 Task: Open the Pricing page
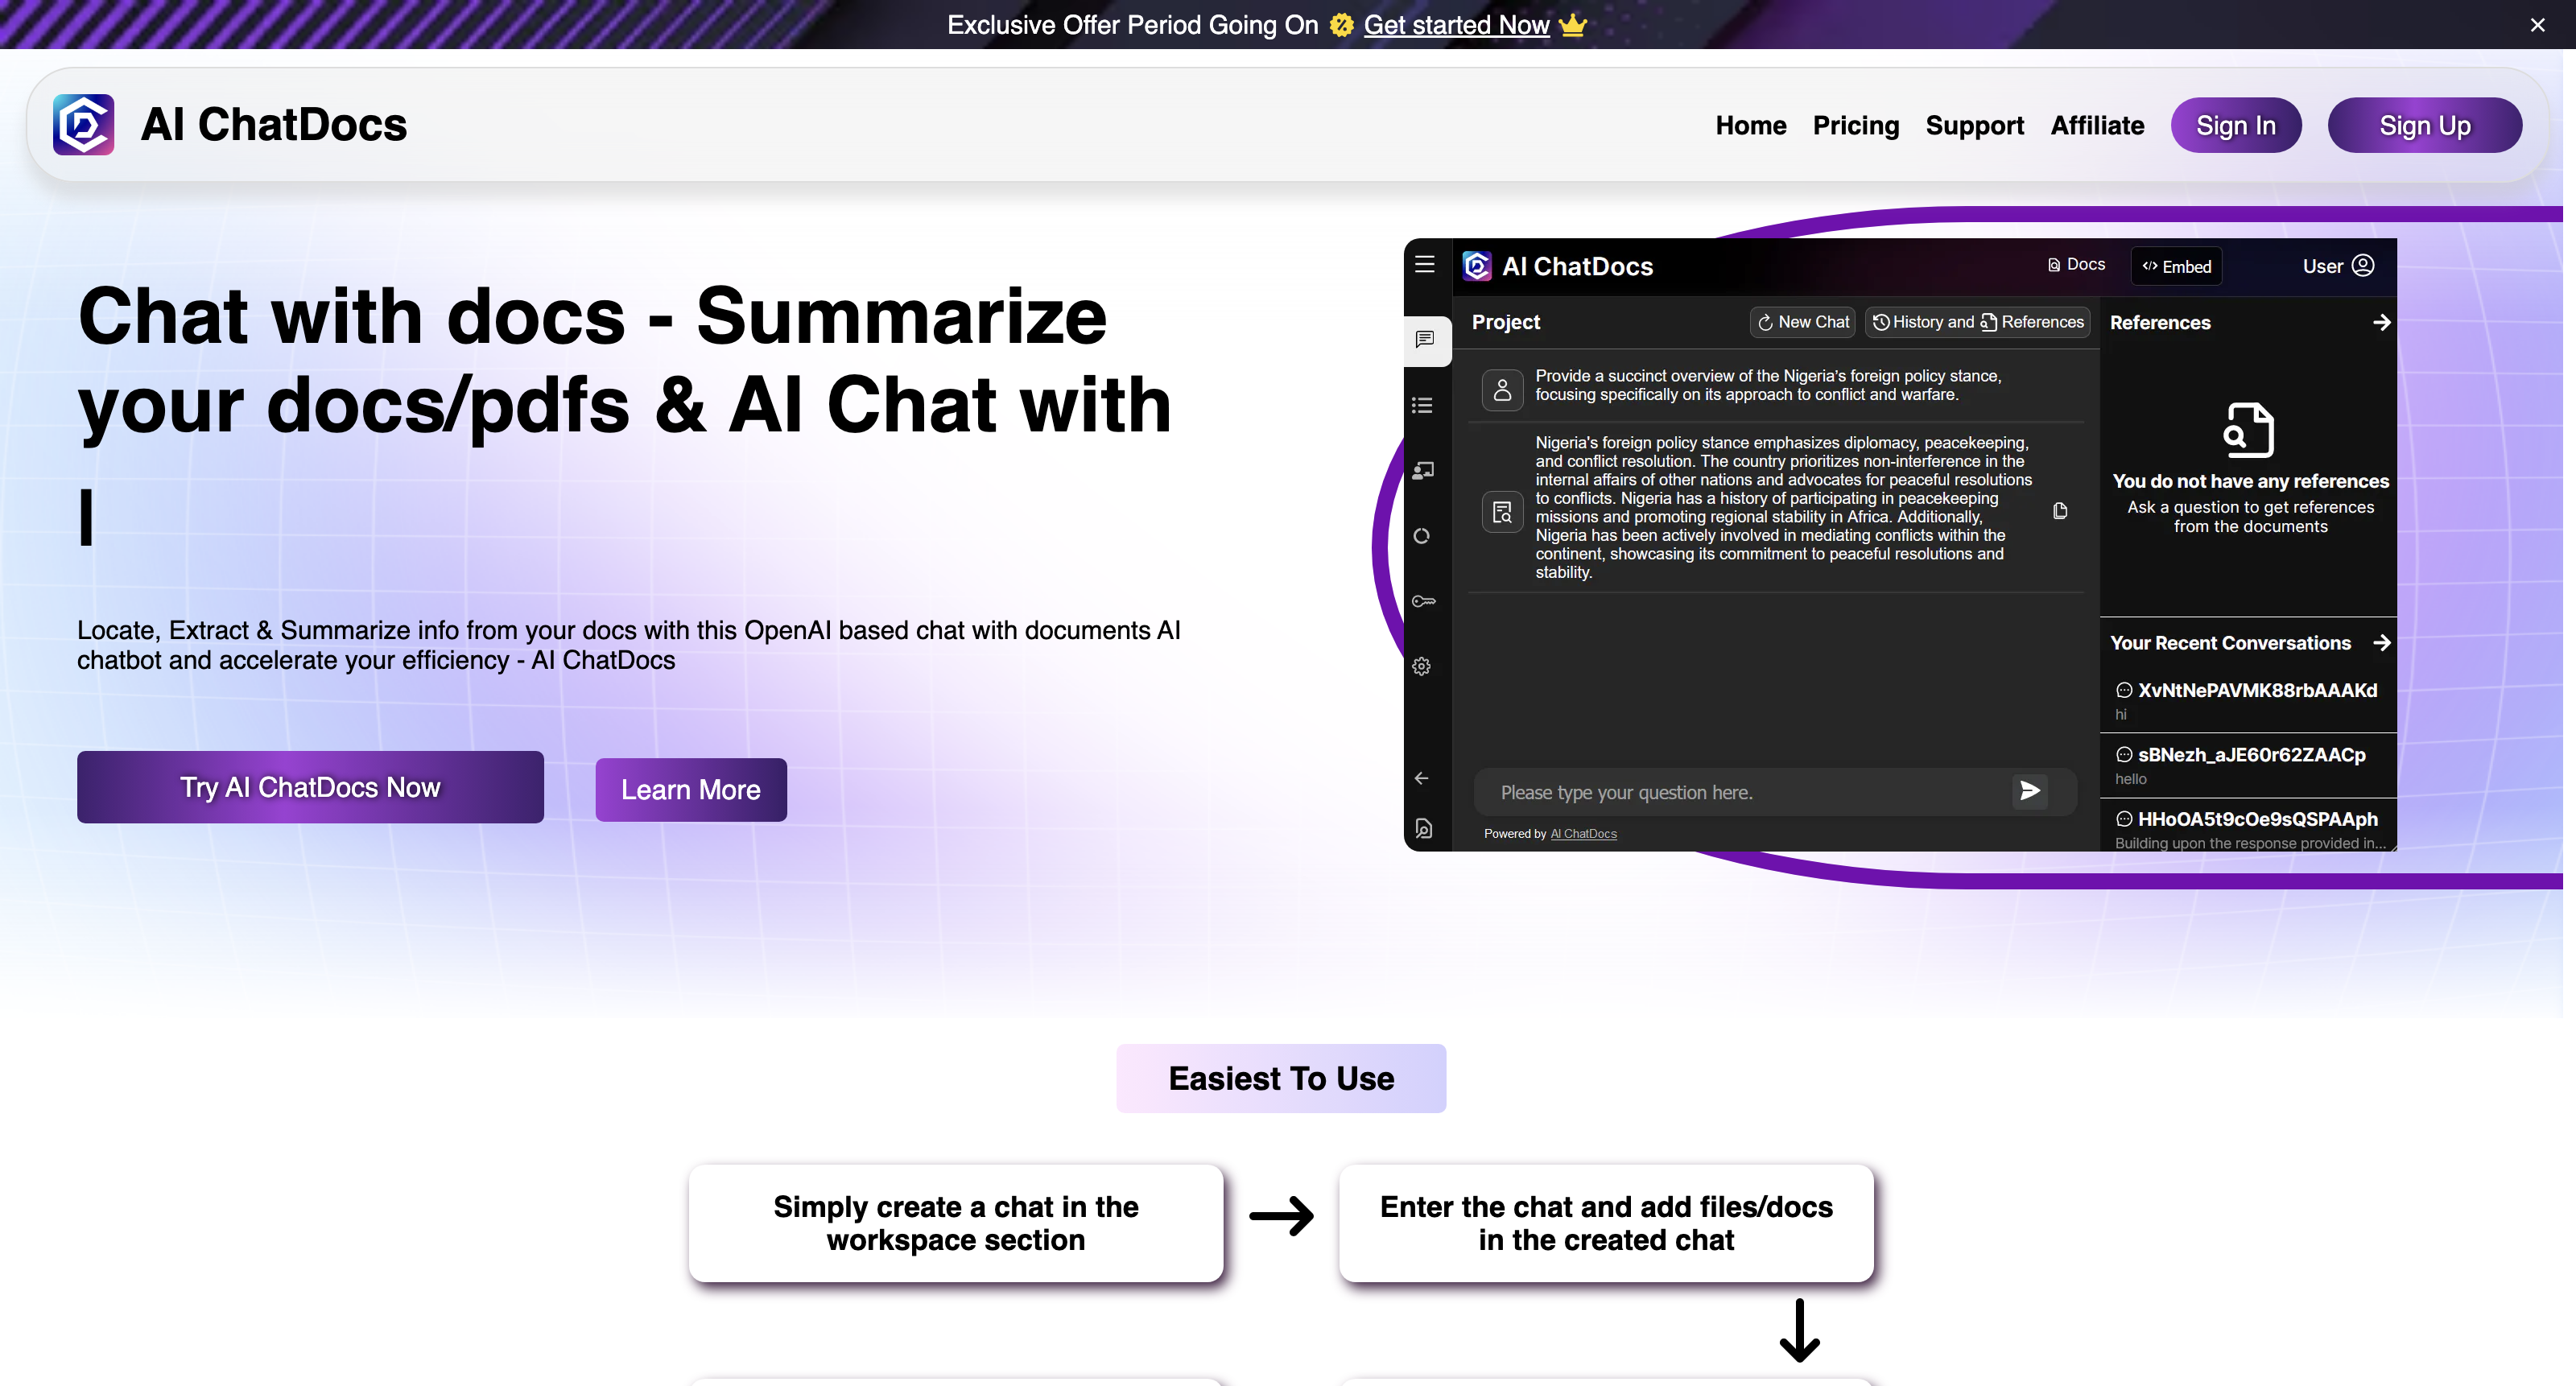[x=1856, y=126]
